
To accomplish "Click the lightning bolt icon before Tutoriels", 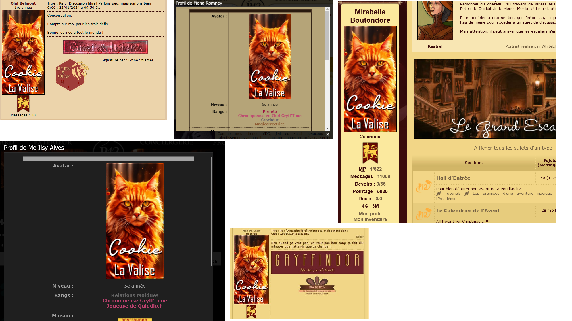I will tap(439, 194).
